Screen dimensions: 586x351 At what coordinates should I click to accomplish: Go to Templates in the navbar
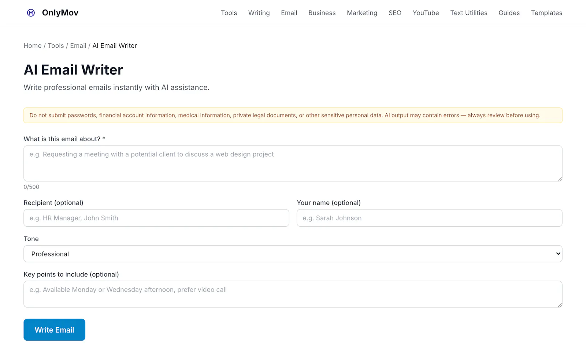coord(546,13)
